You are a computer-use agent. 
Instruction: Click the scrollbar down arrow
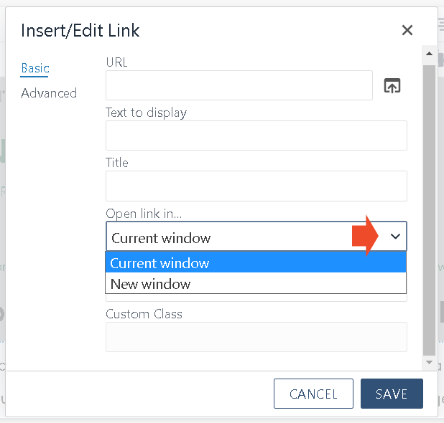429,362
